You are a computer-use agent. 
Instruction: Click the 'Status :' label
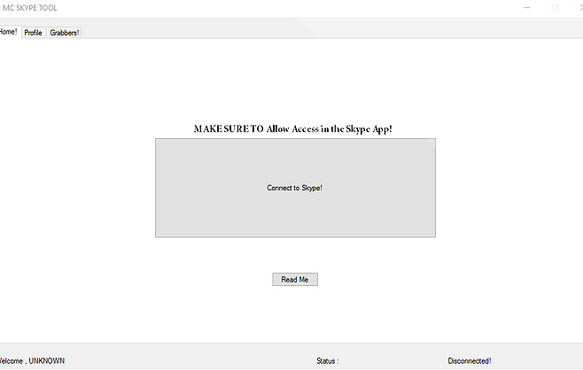328,361
